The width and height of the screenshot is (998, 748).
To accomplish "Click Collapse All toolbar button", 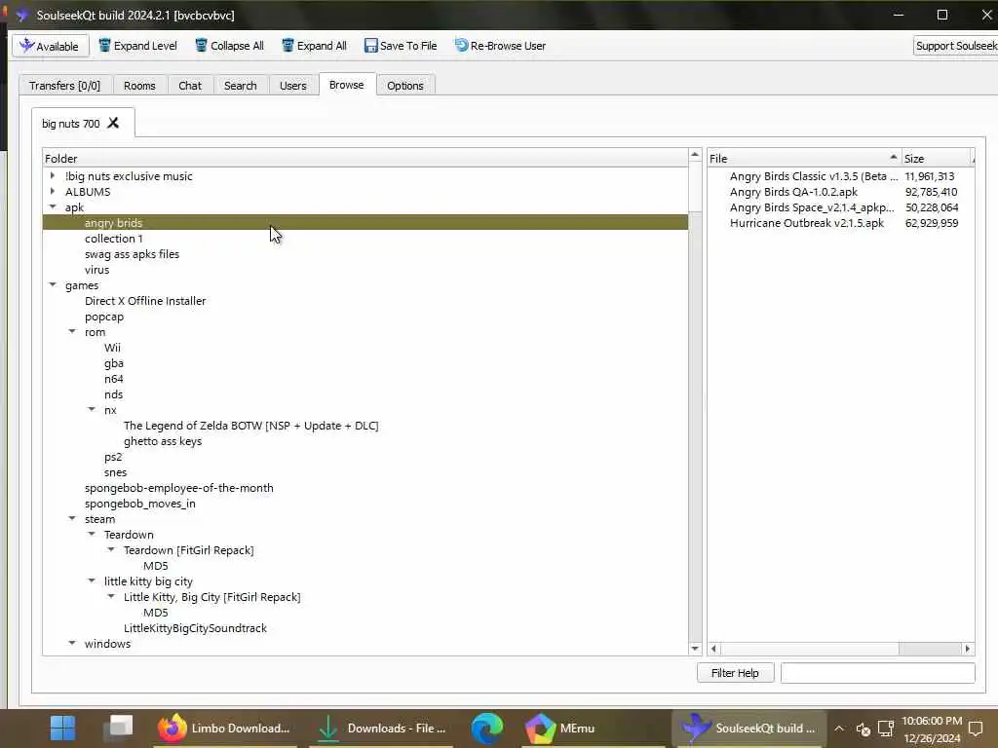I will (229, 46).
